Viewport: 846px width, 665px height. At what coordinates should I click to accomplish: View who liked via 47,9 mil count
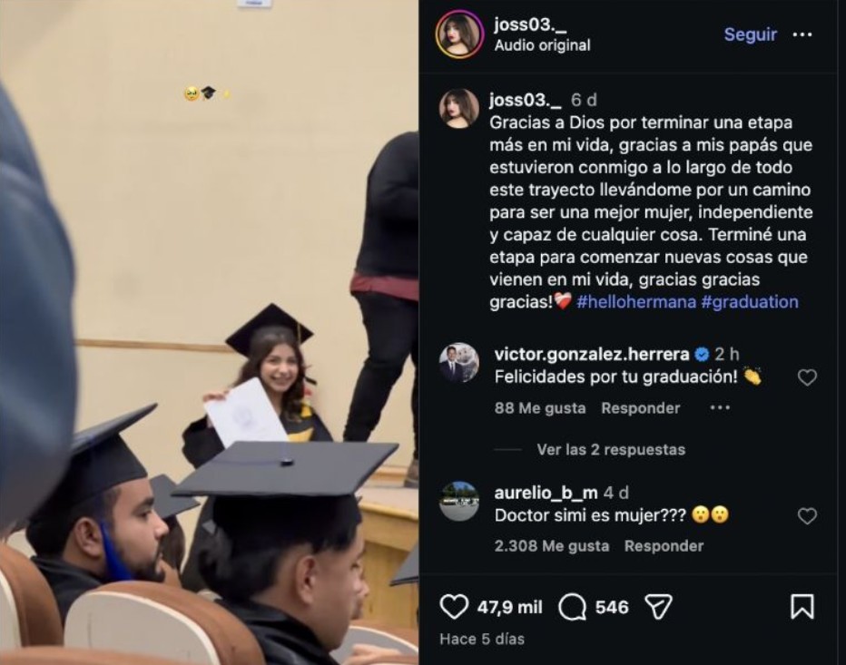(x=510, y=607)
